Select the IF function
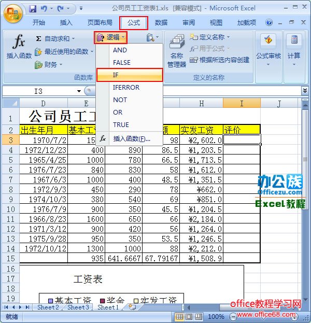 click(x=130, y=75)
